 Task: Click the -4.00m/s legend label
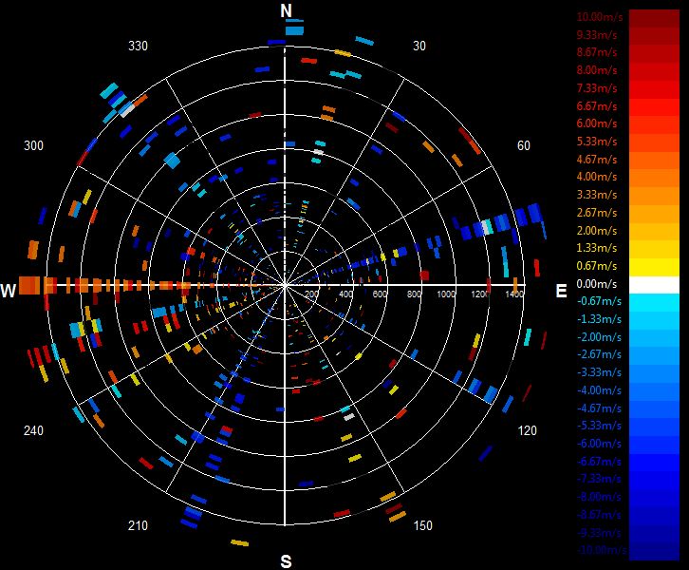point(599,390)
